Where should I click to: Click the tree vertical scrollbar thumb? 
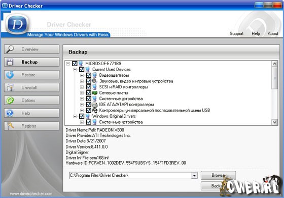point(274,78)
